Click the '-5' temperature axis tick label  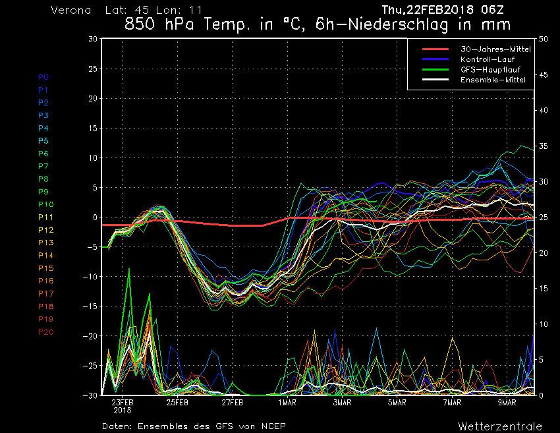pyautogui.click(x=91, y=247)
